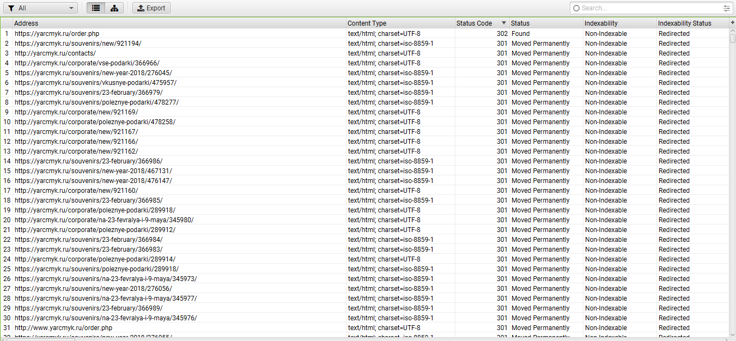Focus the Search input field
This screenshot has height=341, width=736.
click(650, 8)
